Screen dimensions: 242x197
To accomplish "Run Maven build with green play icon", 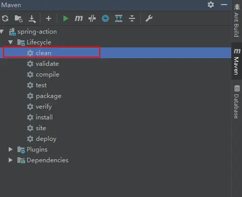I will tap(65, 18).
